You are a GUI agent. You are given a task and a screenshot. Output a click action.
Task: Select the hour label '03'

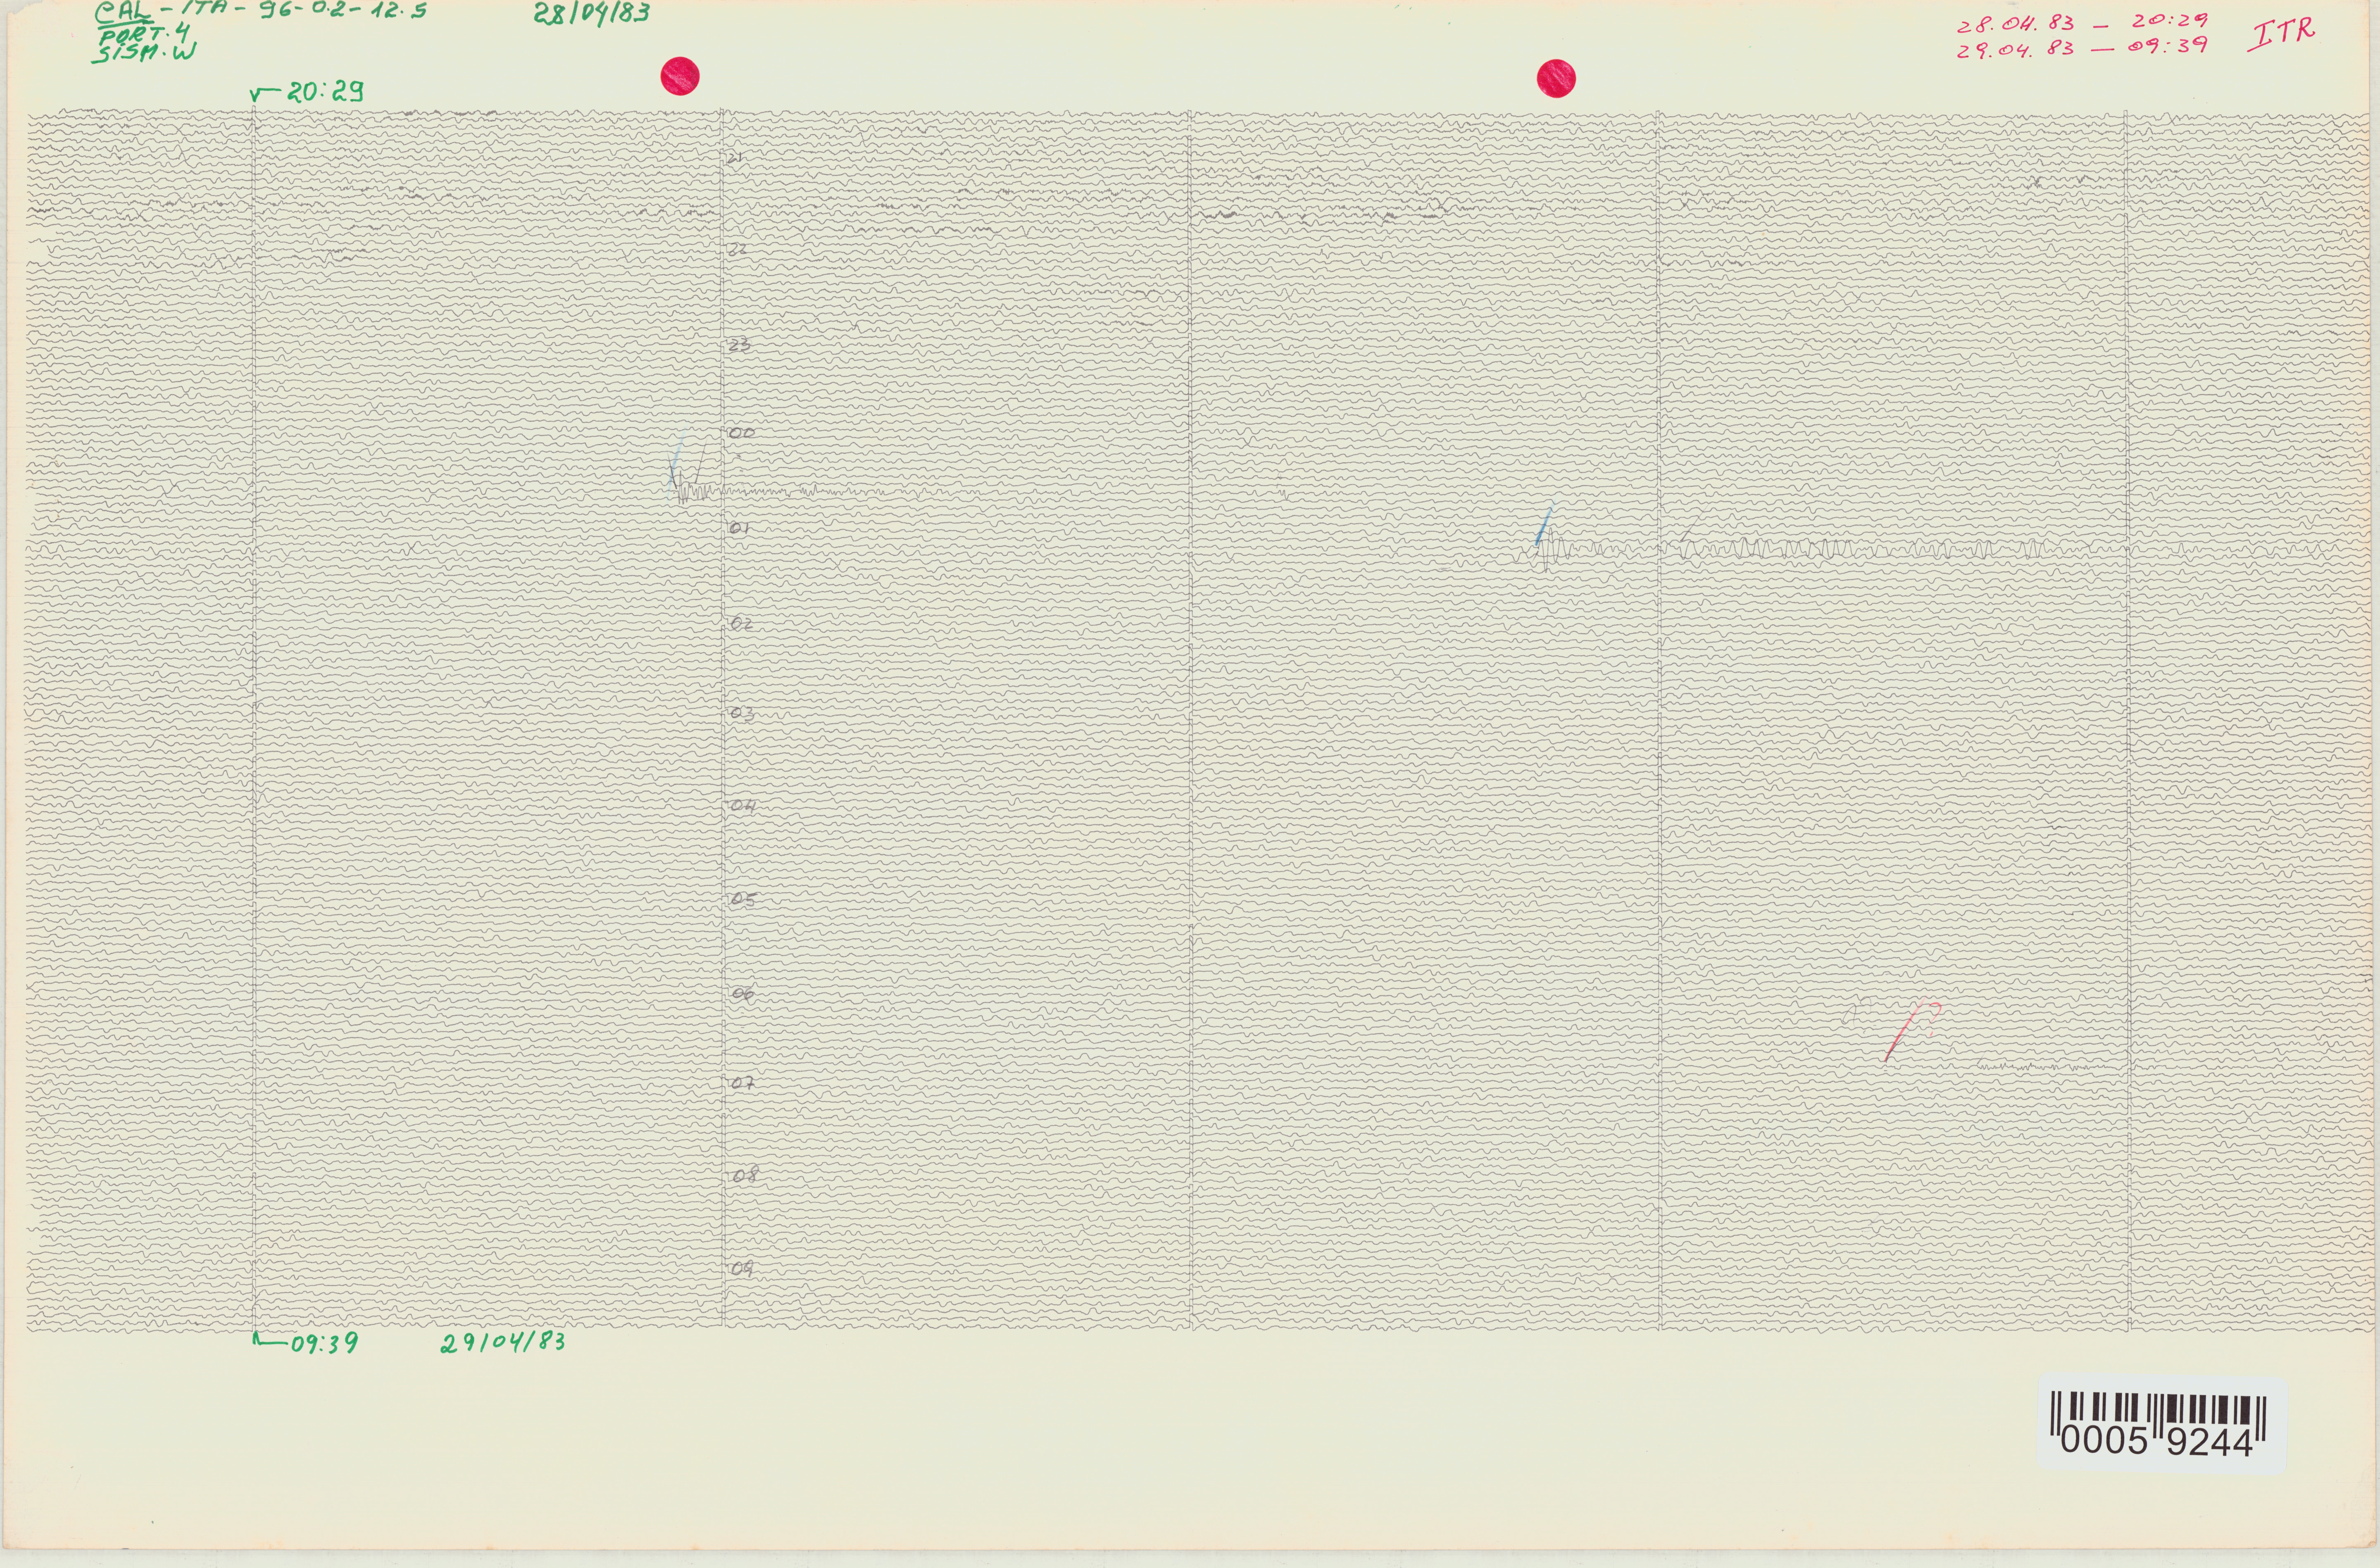coord(742,713)
